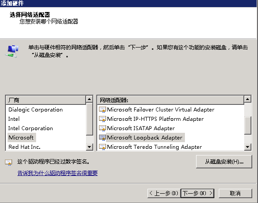The image size is (258, 203).
Task: Open the driver signing importance link
Action: point(57,173)
